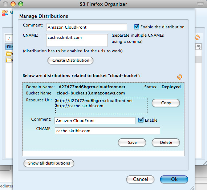Click the Manage Distributions heading
The height and width of the screenshot is (190, 207).
(44, 16)
